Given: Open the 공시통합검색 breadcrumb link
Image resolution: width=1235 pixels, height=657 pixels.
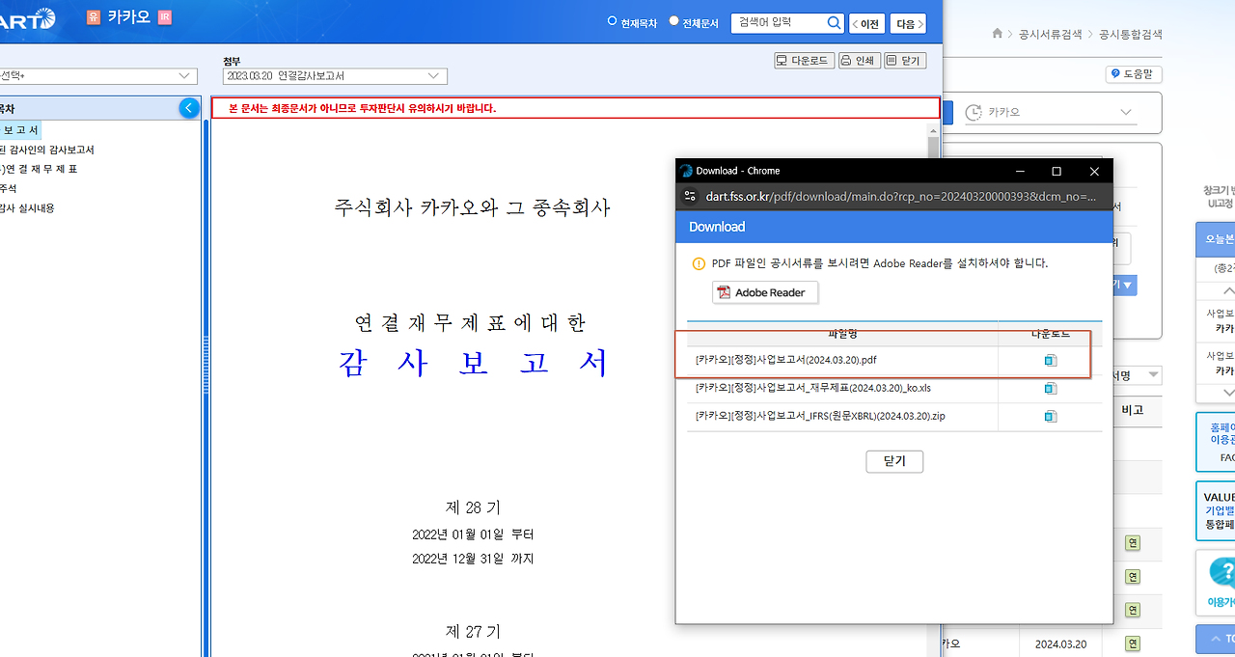Looking at the screenshot, I should [x=1131, y=34].
